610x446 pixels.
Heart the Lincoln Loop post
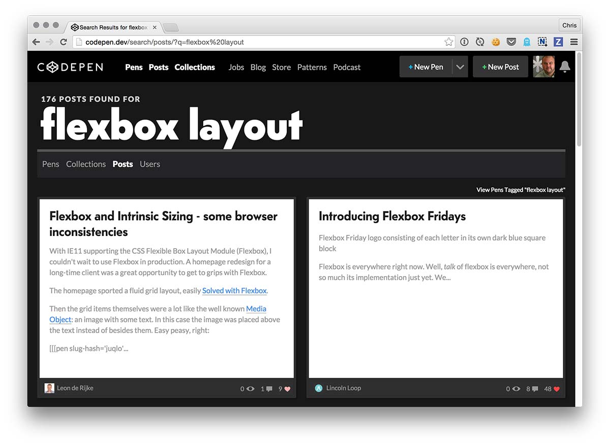[557, 389]
